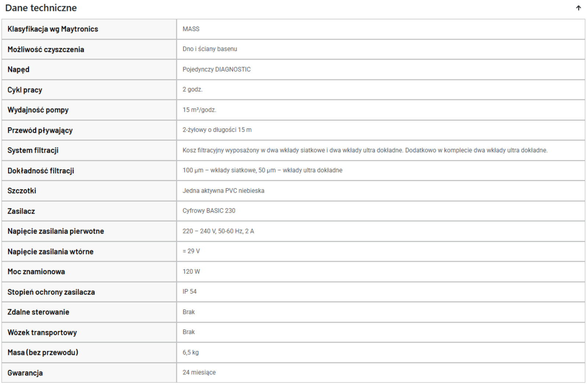Click the 24 miesiące warranty value
587x390 pixels.
point(199,372)
